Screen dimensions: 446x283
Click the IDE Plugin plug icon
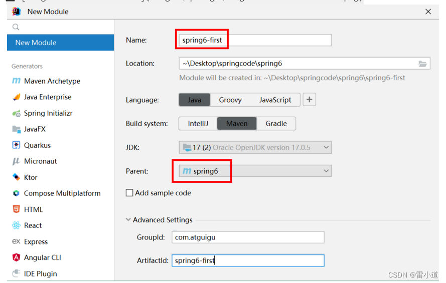point(16,273)
